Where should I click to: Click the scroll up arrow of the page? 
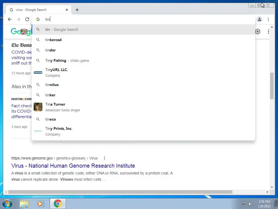(x=272, y=27)
